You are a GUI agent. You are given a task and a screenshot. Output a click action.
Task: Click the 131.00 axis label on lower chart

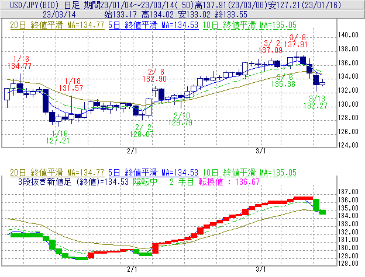coord(348,240)
